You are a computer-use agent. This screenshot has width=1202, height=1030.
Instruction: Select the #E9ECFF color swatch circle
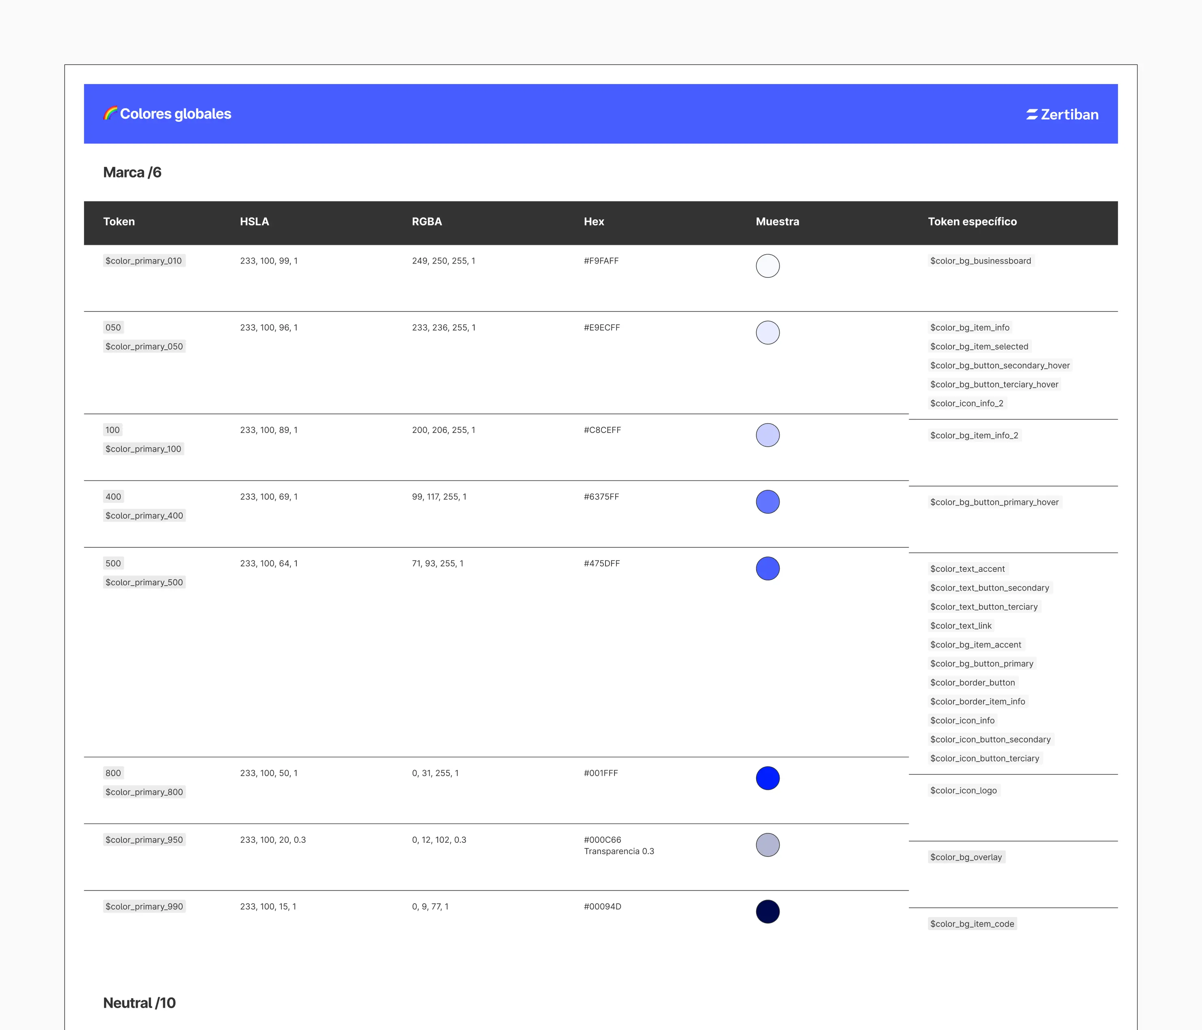(x=767, y=333)
